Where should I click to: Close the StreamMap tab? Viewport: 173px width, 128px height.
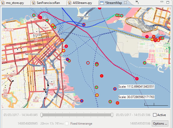pos(125,3)
